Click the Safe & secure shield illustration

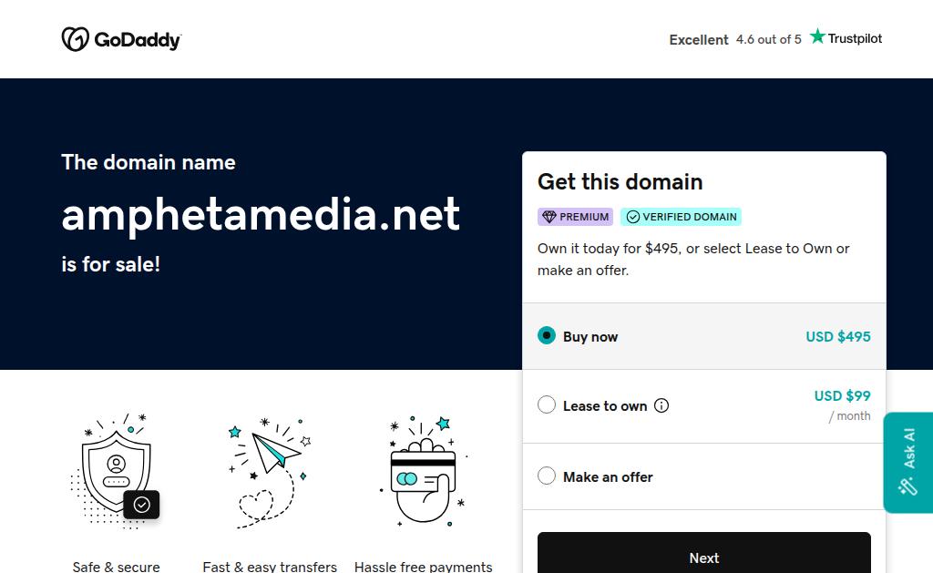point(117,469)
